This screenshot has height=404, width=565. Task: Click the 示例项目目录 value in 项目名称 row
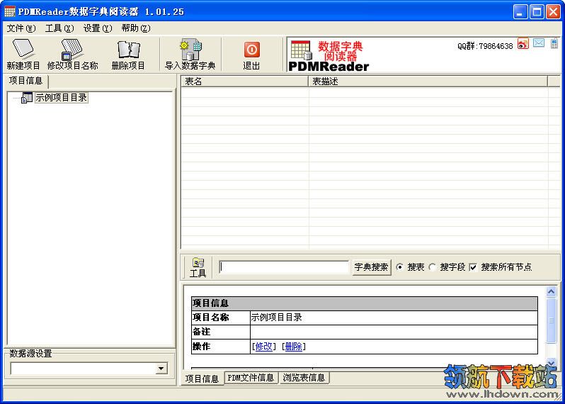276,318
